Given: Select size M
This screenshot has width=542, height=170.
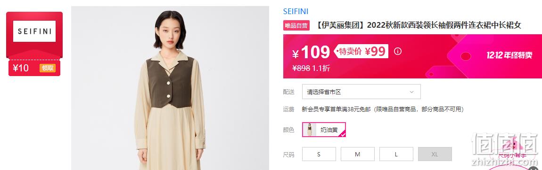Looking at the screenshot, I should 357,154.
